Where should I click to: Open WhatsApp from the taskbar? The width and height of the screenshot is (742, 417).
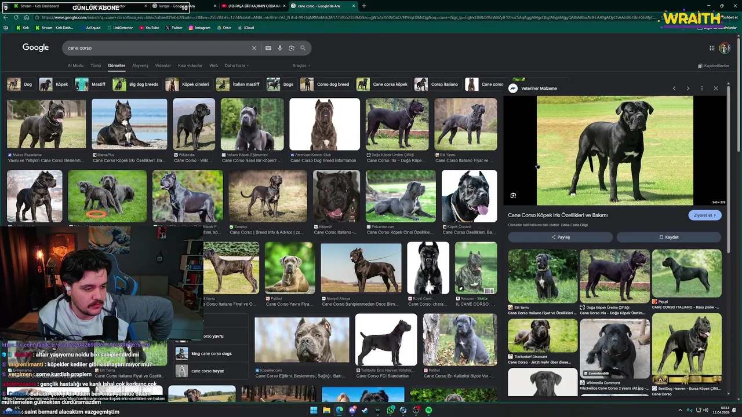click(x=390, y=410)
